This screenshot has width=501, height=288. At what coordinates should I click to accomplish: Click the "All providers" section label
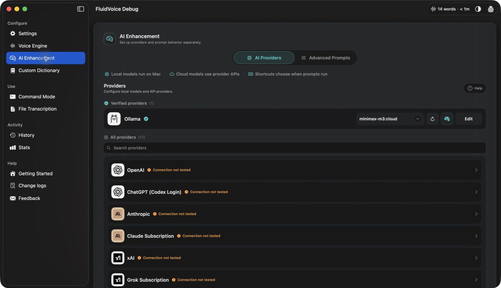123,137
